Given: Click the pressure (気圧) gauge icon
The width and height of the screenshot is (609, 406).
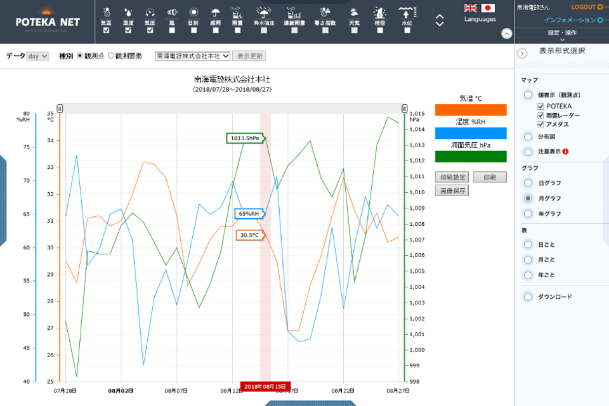Looking at the screenshot, I should 150,13.
